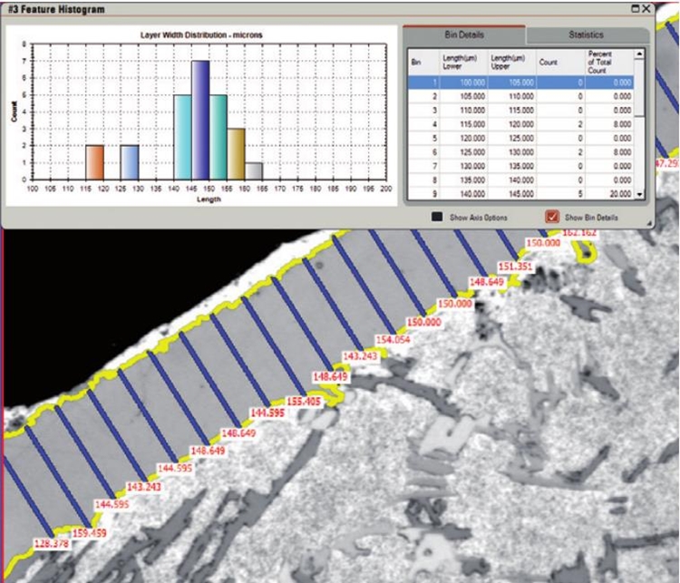Click the Length Lower column header

[x=461, y=62]
